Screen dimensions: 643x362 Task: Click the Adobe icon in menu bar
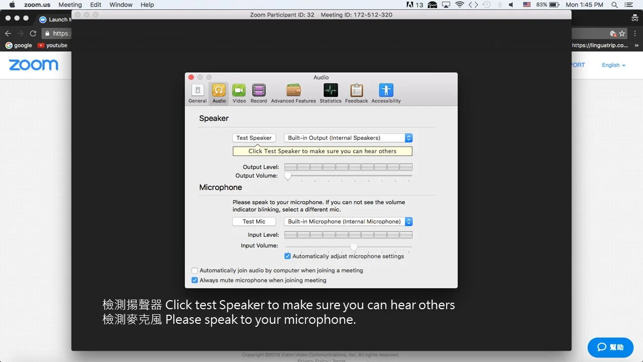coord(415,5)
